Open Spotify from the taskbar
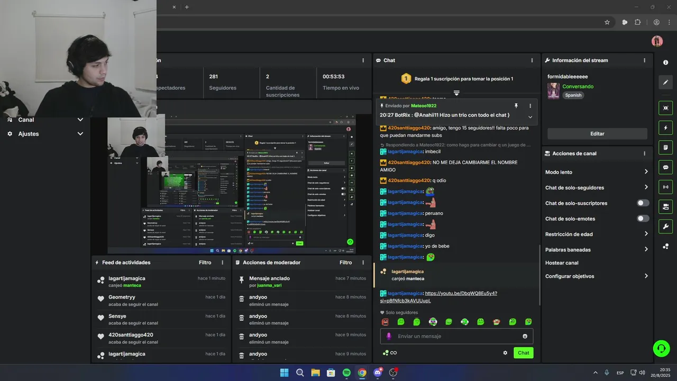This screenshot has width=677, height=381. click(x=346, y=373)
